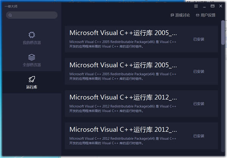Click the rocket icon for 运行库
Screen dimensions: 227x158
32,79
